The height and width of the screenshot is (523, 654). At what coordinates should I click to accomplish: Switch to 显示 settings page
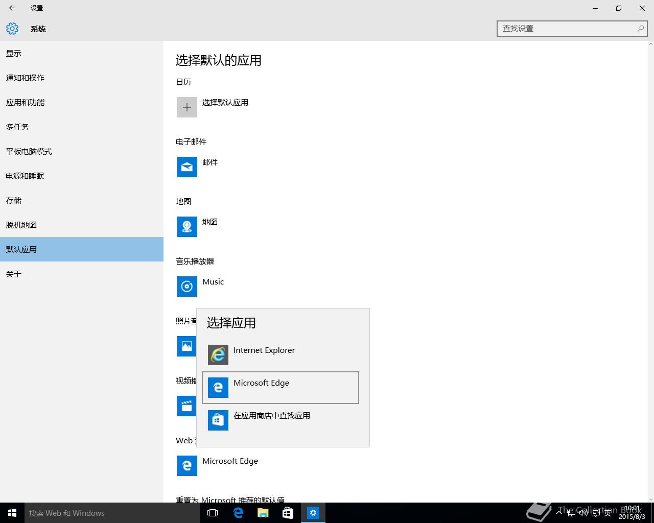[82, 53]
